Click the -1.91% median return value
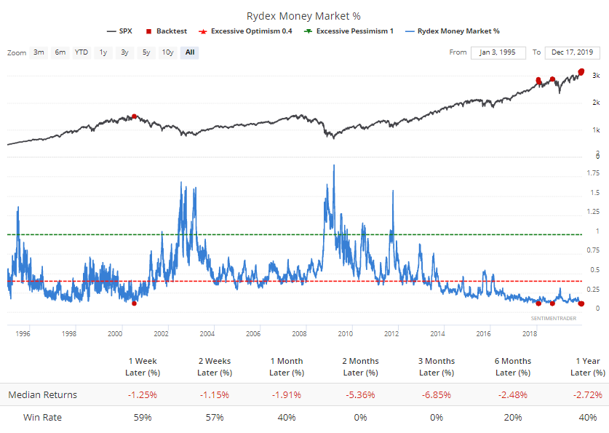This screenshot has width=609, height=433. 287,395
